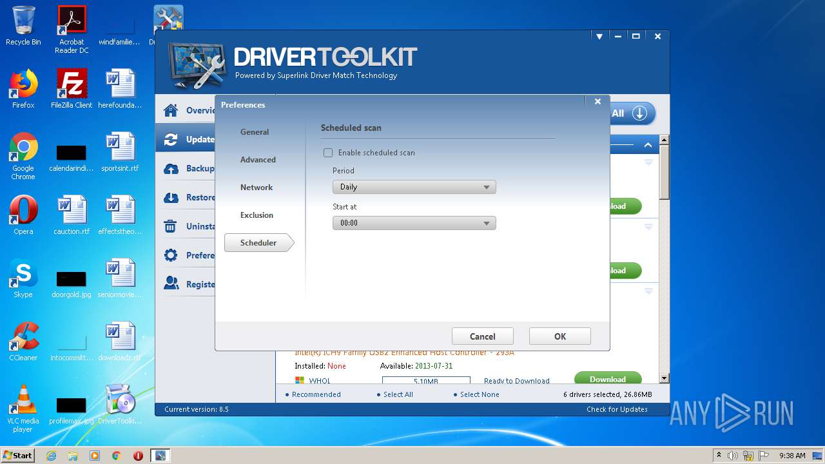Expand the second driver entry's arrow
The width and height of the screenshot is (825, 464).
tap(648, 227)
